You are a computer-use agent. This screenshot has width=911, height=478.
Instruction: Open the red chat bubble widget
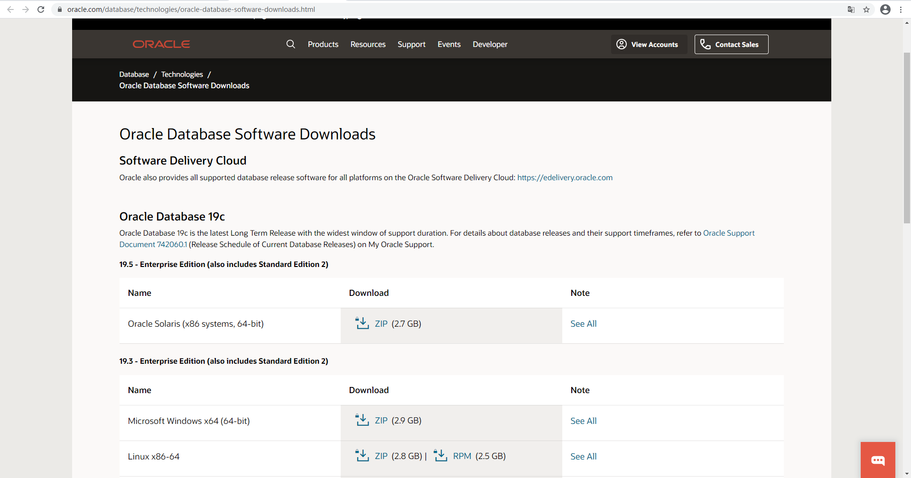878,460
